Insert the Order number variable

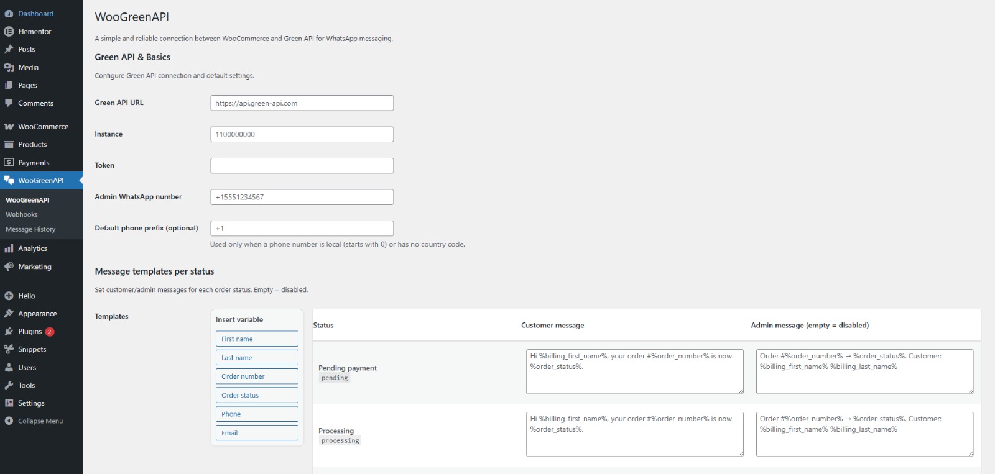pos(257,376)
